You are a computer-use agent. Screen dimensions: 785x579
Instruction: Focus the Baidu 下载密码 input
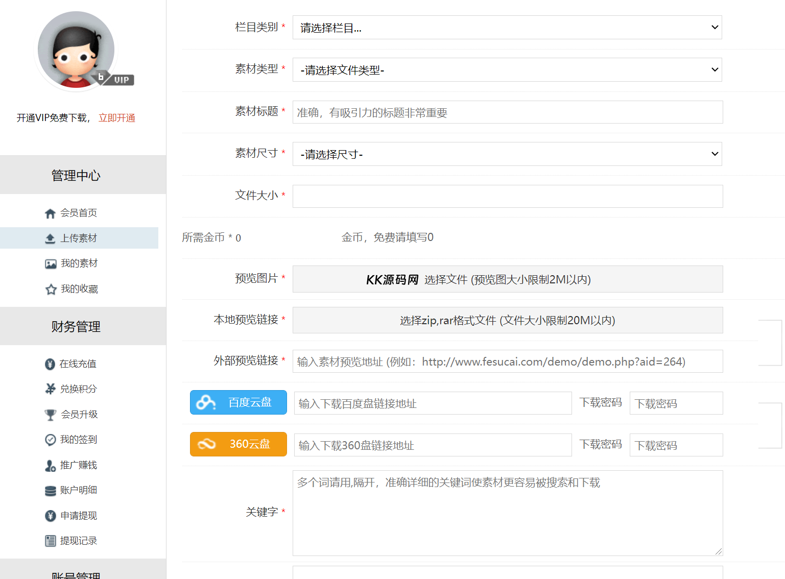pos(676,403)
